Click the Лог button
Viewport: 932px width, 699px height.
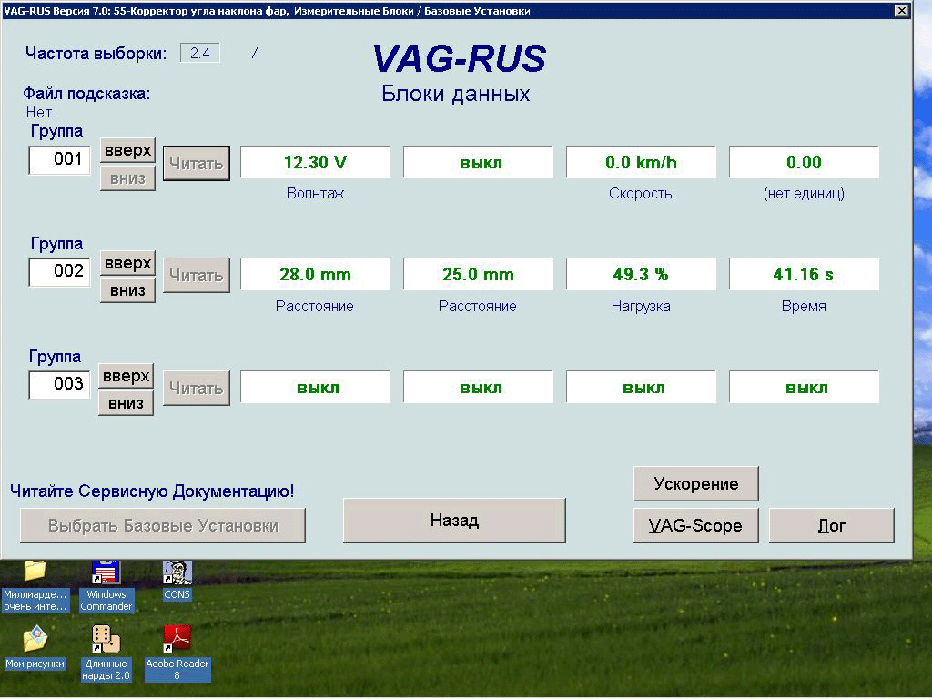tap(831, 525)
